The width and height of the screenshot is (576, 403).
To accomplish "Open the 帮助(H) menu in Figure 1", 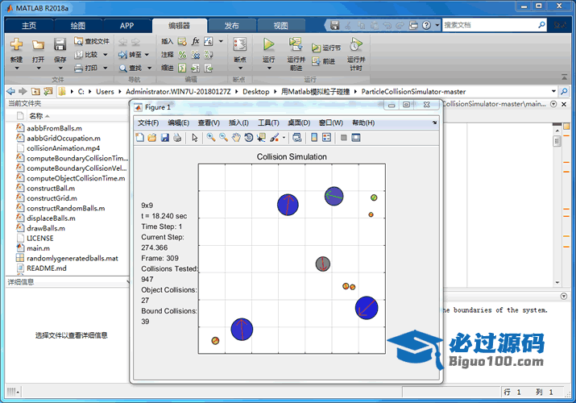I will (x=363, y=123).
